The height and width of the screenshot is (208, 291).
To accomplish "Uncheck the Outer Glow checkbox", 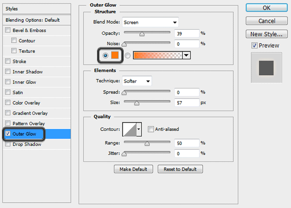I will 7,134.
